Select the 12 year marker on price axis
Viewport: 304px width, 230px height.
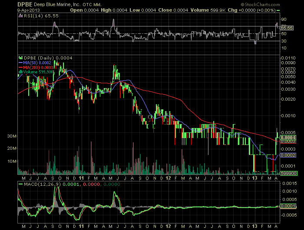click(169, 178)
